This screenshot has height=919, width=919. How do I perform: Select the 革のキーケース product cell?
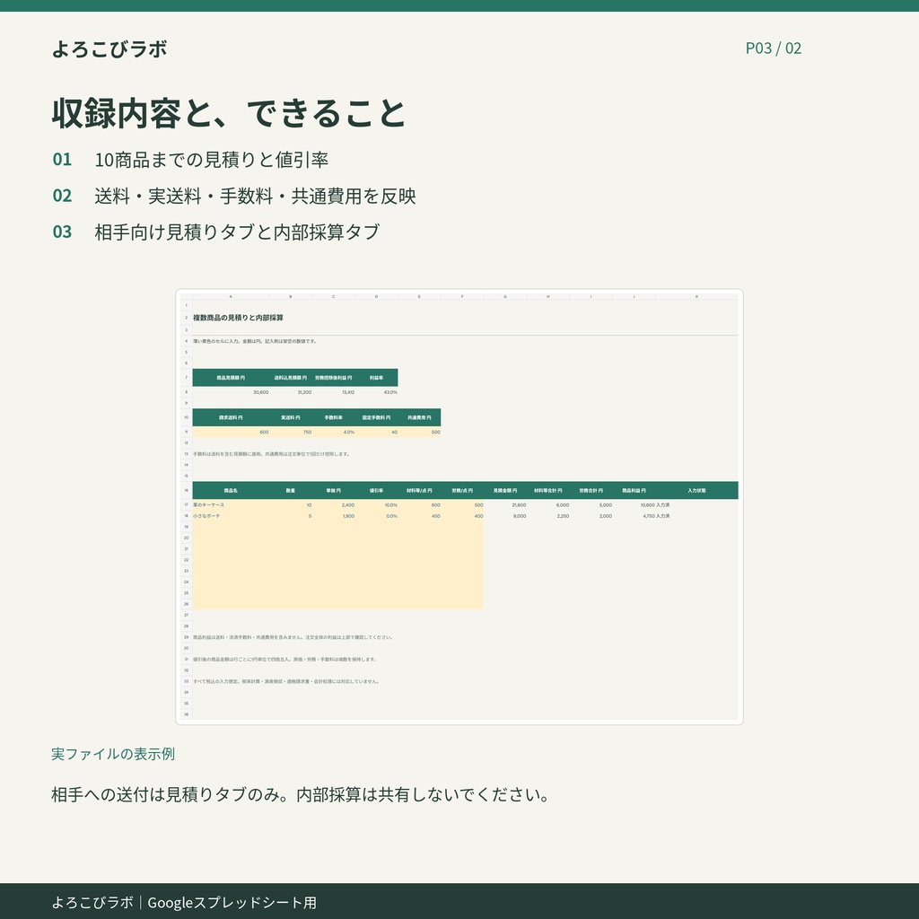(x=231, y=504)
